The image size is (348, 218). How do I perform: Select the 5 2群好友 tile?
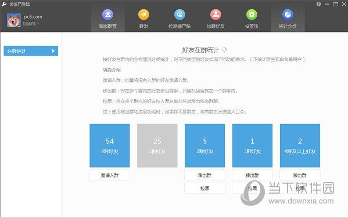205,146
